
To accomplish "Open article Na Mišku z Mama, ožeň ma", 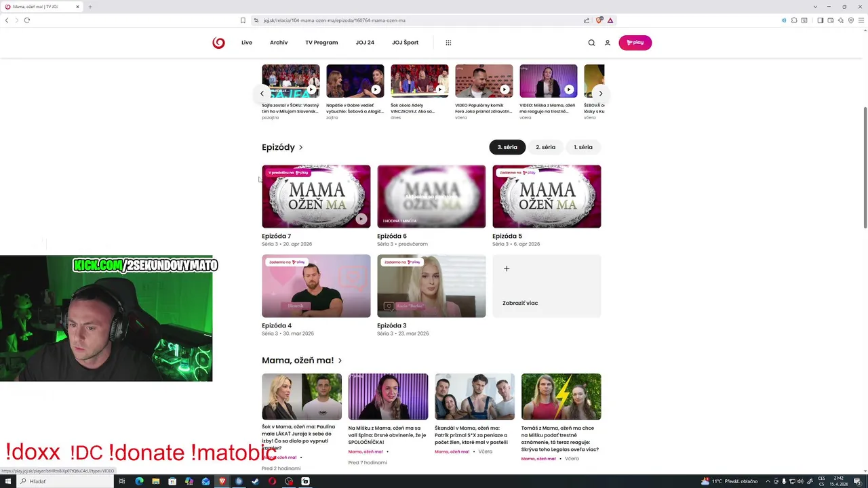I will [x=388, y=397].
